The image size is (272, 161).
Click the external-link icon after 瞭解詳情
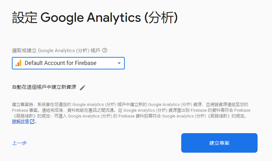coord(32,122)
